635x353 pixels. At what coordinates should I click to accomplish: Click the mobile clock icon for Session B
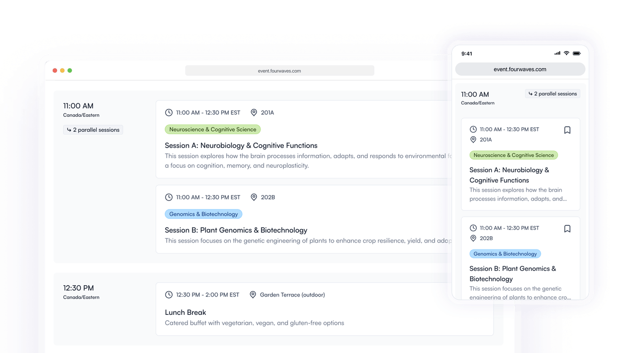coord(473,228)
